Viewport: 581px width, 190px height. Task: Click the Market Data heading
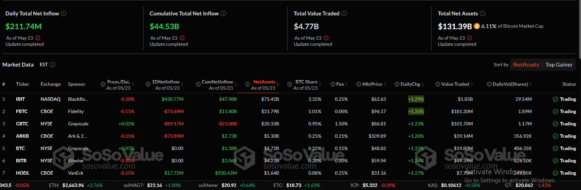(18, 65)
